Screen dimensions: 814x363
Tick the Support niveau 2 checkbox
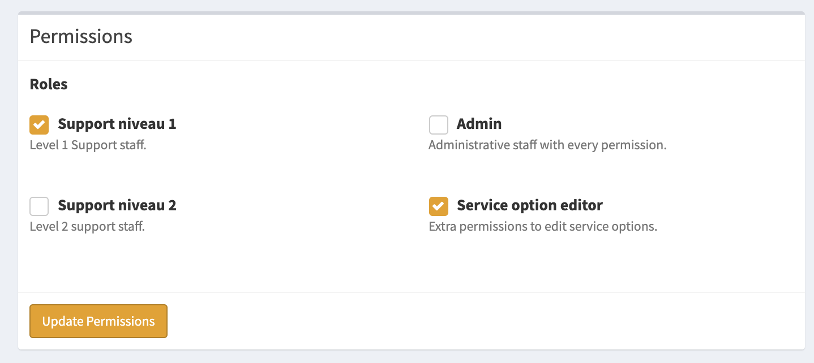click(39, 206)
